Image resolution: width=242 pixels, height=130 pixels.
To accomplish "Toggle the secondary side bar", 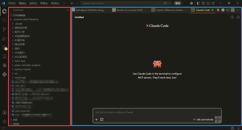I will [213, 3].
